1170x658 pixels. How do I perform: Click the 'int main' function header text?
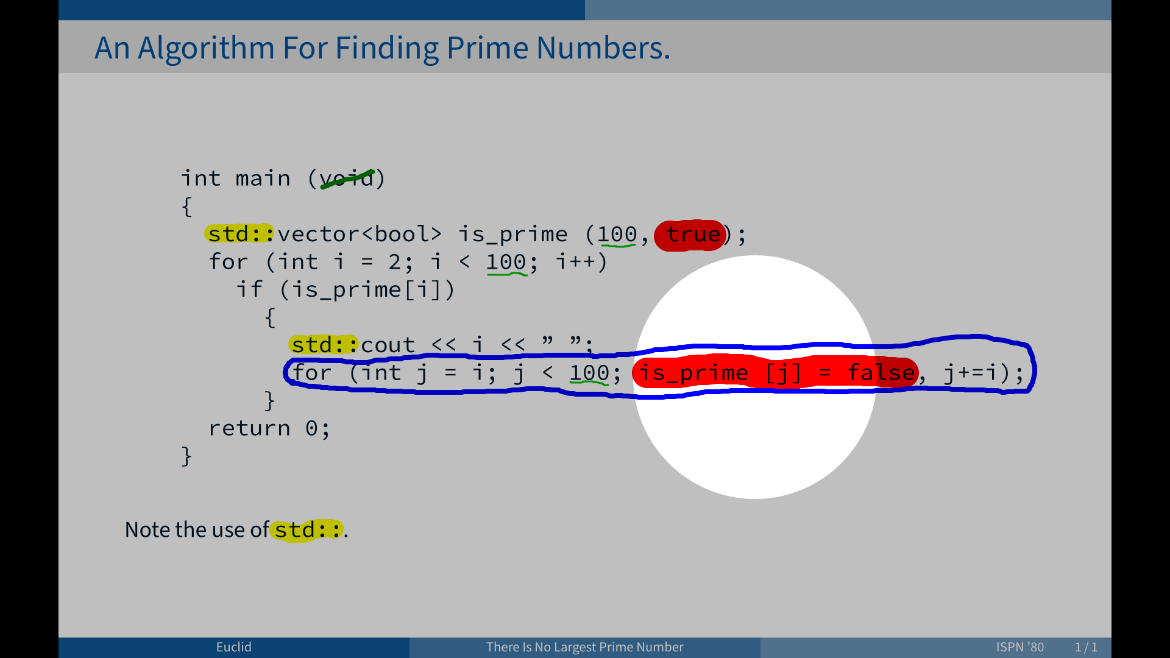point(235,179)
